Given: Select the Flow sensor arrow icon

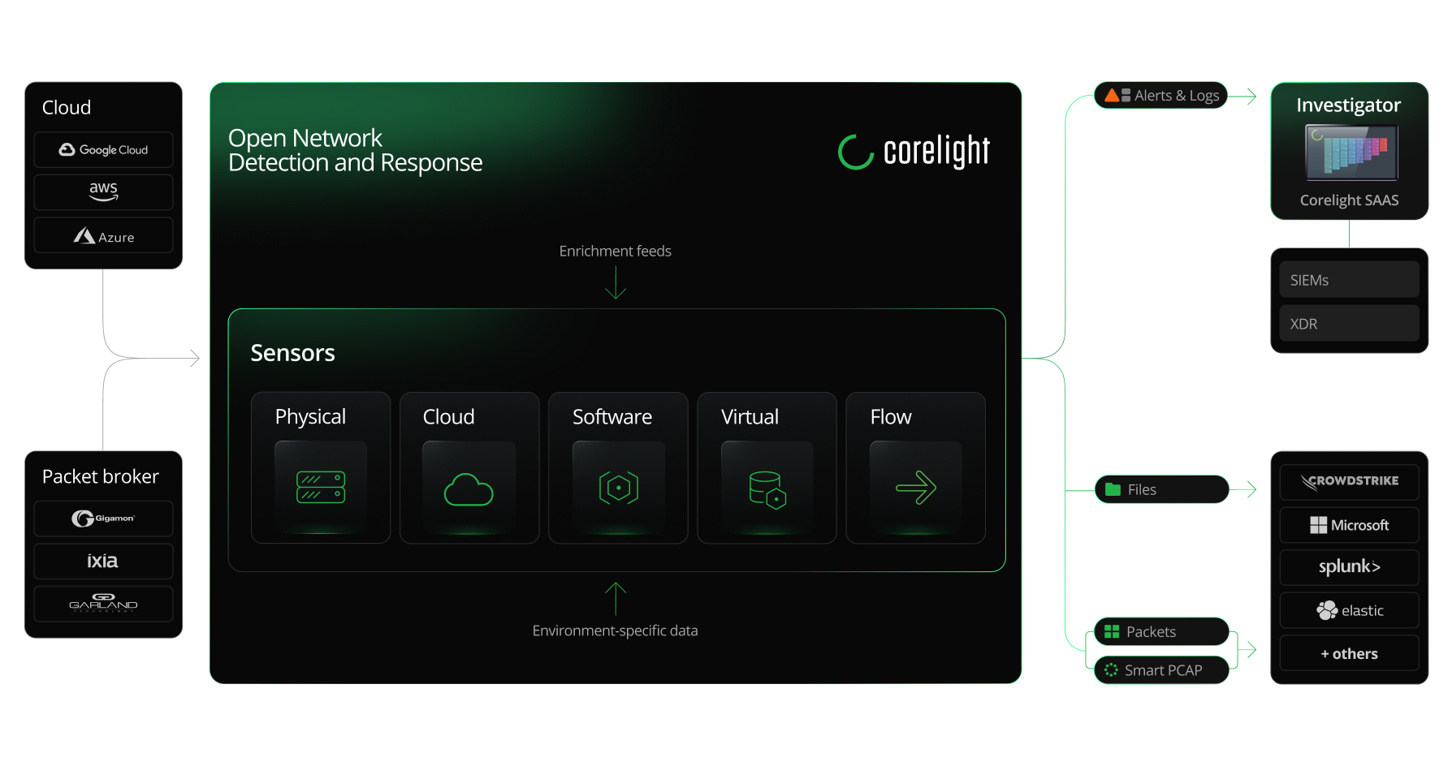Looking at the screenshot, I should [x=915, y=486].
